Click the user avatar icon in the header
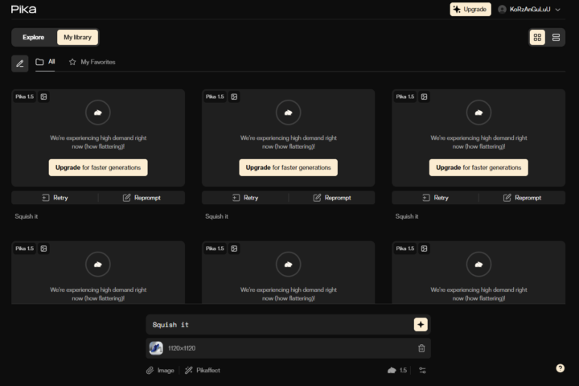The height and width of the screenshot is (386, 579). tap(502, 9)
